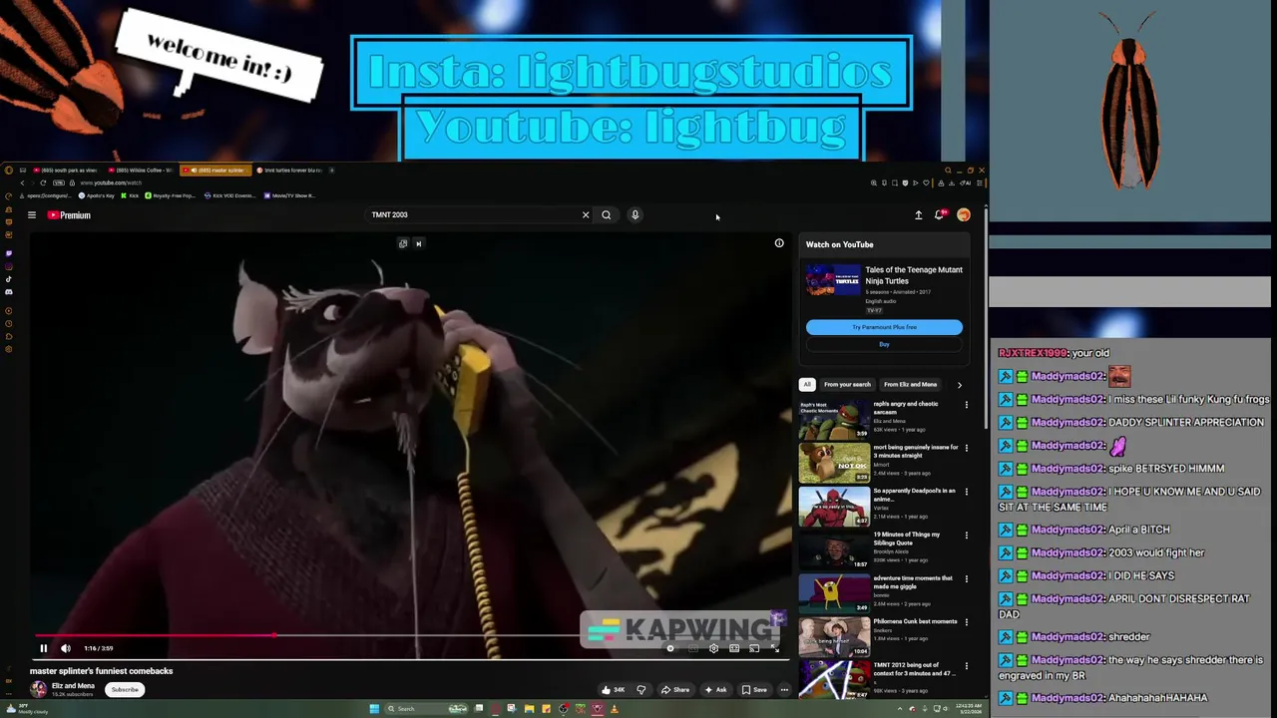Viewport: 1277px width, 718px height.
Task: Click the Share button under video
Action: [x=675, y=689]
